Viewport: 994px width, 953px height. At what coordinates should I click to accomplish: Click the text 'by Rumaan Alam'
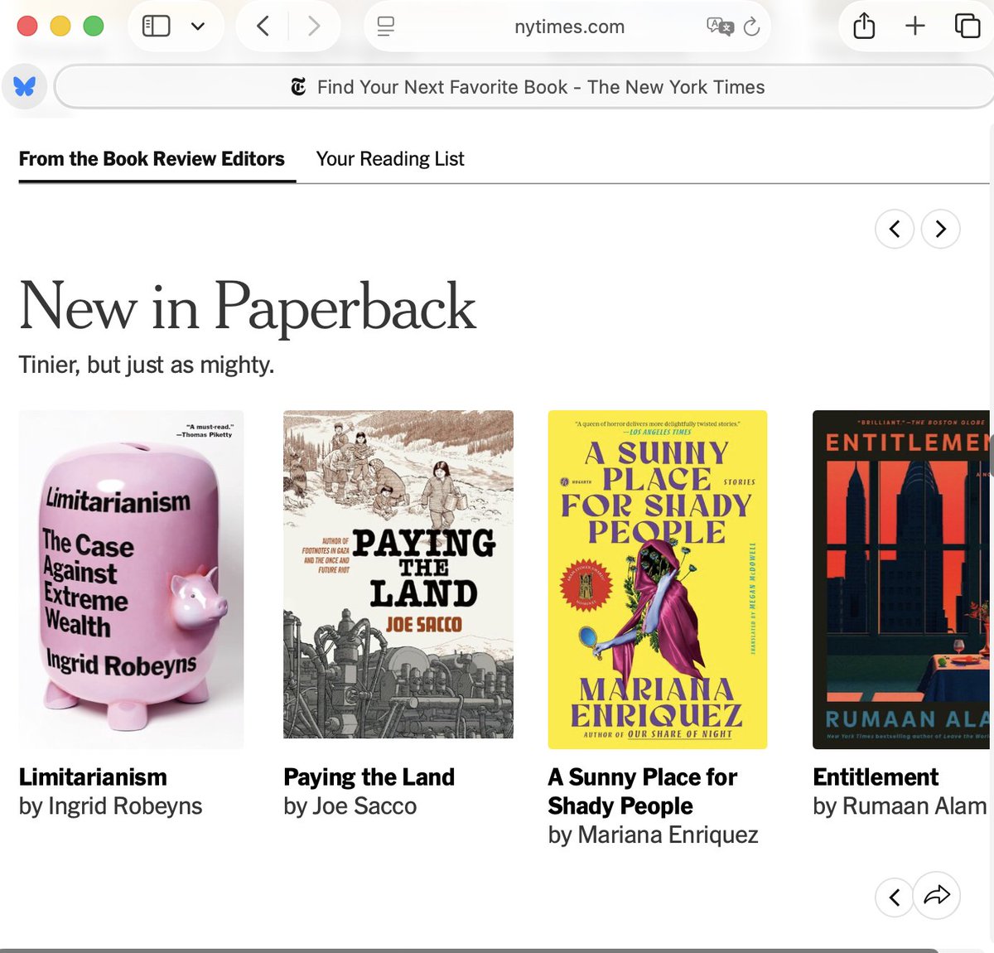click(x=900, y=806)
